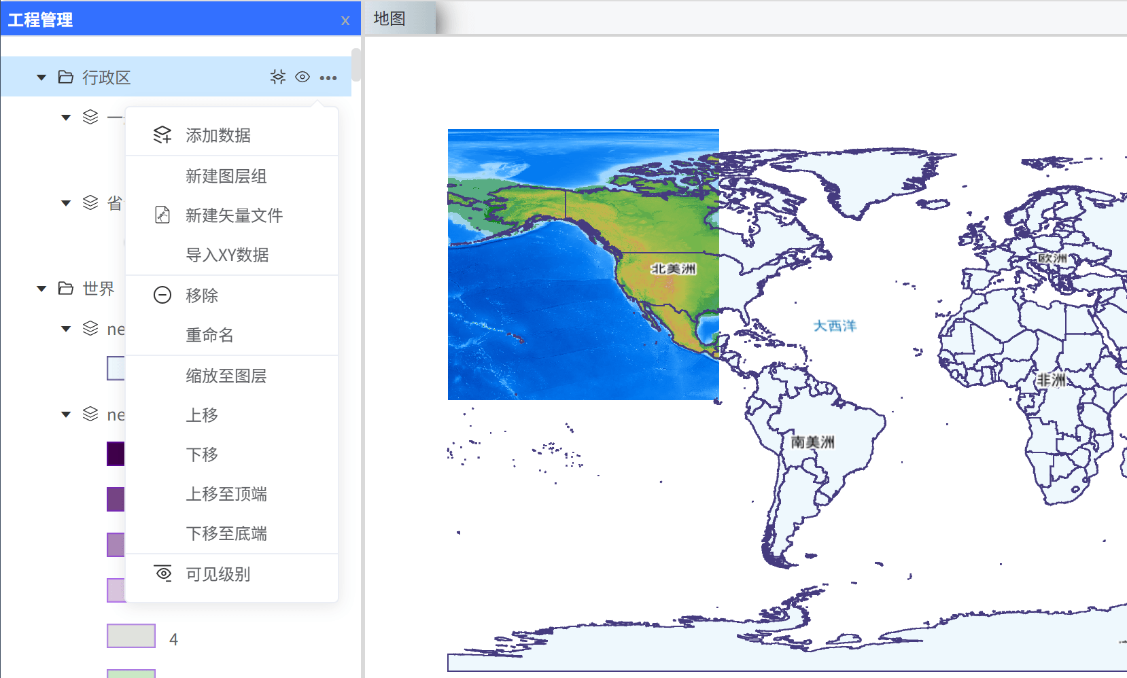Select 缩放至图层 from the context menu
Image resolution: width=1127 pixels, height=678 pixels.
click(226, 375)
